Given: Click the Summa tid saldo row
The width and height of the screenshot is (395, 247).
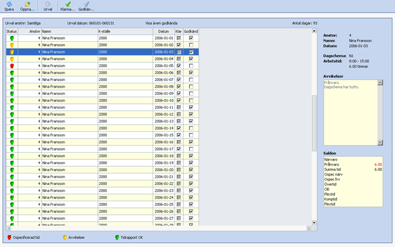Looking at the screenshot, I should 353,169.
